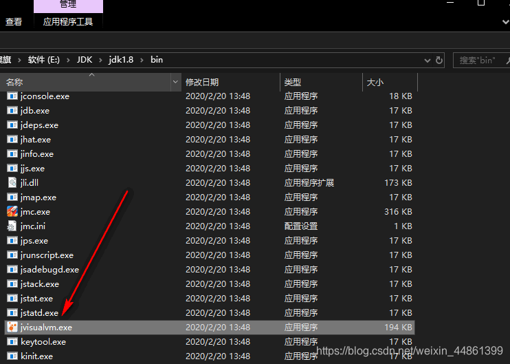Click the 应用程序扩展 type cell

coord(309,183)
